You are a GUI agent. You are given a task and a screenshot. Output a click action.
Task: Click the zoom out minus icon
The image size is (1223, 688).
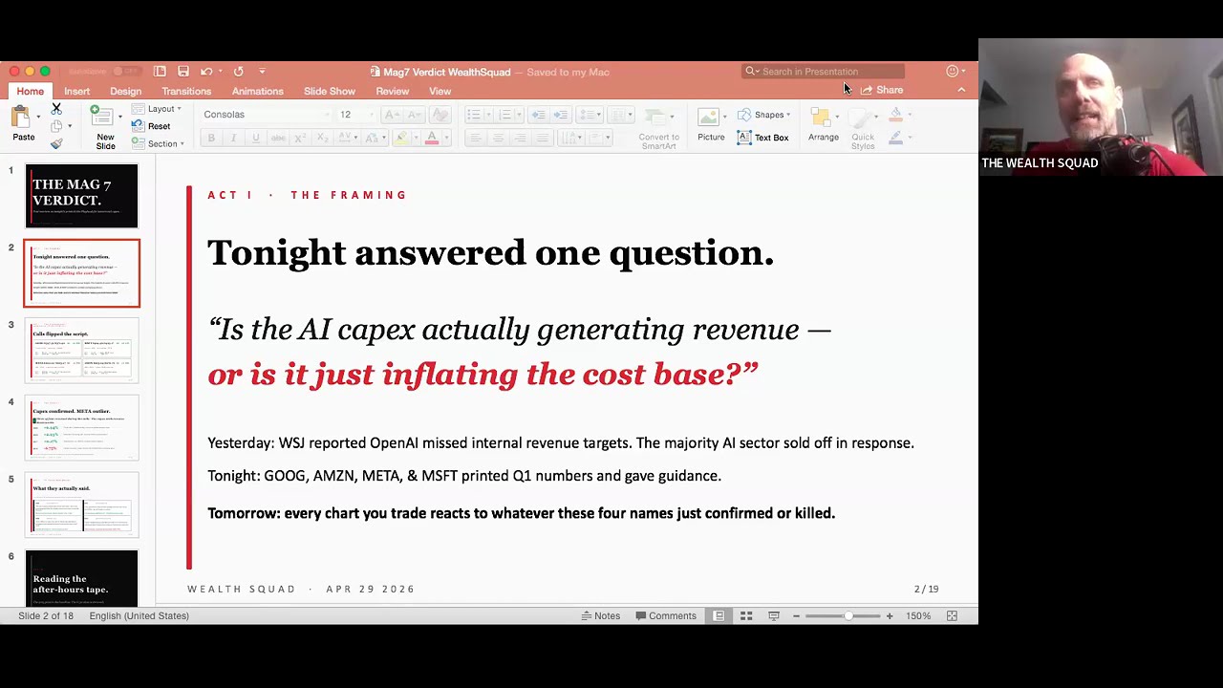[x=796, y=616]
